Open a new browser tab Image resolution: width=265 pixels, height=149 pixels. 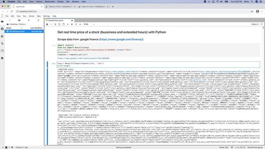[113, 7]
